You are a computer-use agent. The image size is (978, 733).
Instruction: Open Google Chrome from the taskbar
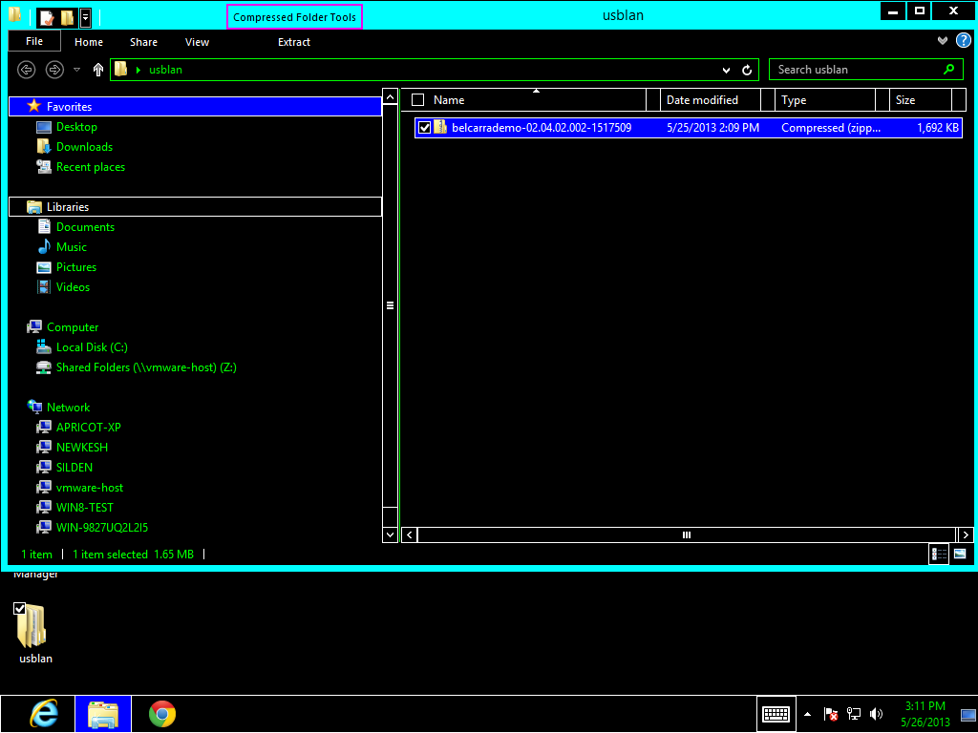(x=162, y=714)
